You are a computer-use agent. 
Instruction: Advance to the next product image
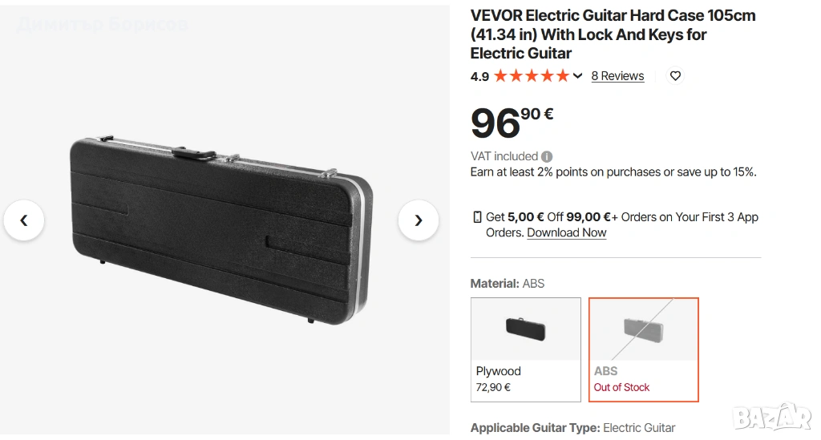coord(418,220)
